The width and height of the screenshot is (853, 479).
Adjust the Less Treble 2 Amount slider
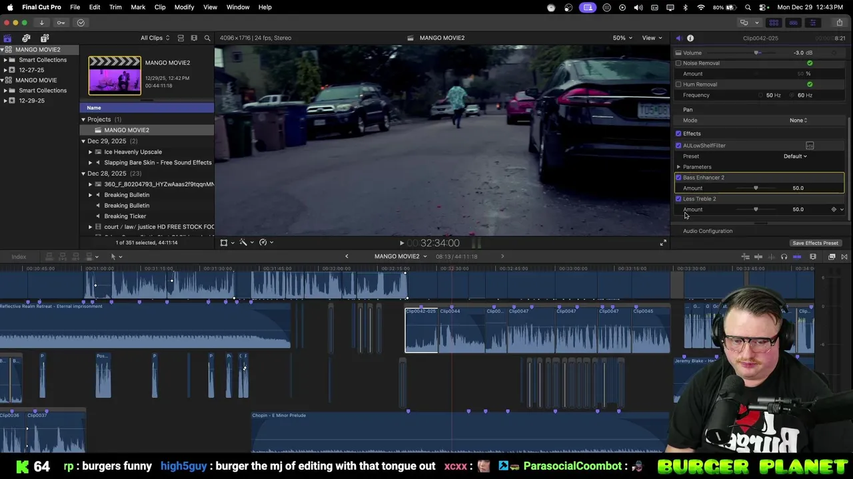pyautogui.click(x=756, y=210)
